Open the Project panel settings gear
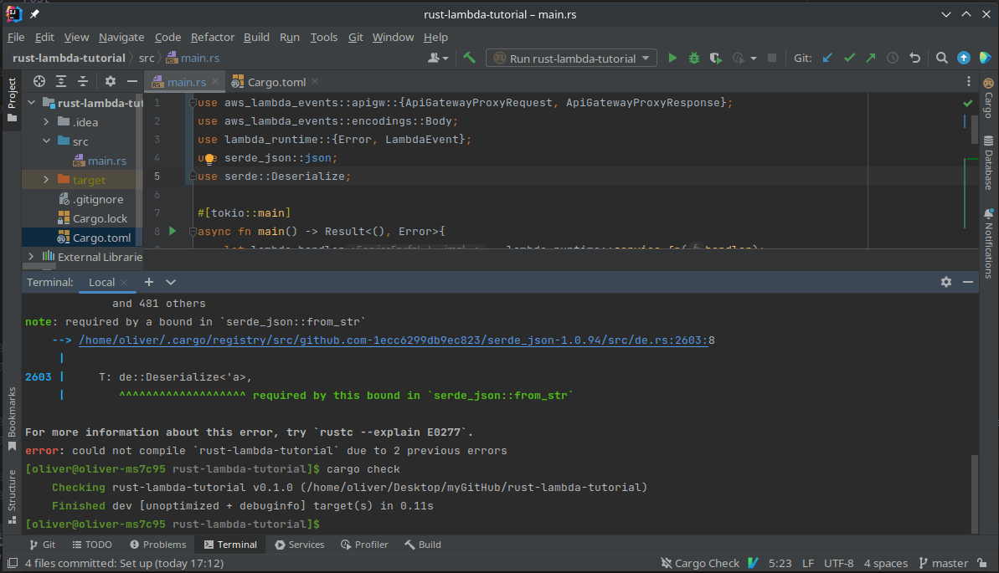 pos(110,81)
